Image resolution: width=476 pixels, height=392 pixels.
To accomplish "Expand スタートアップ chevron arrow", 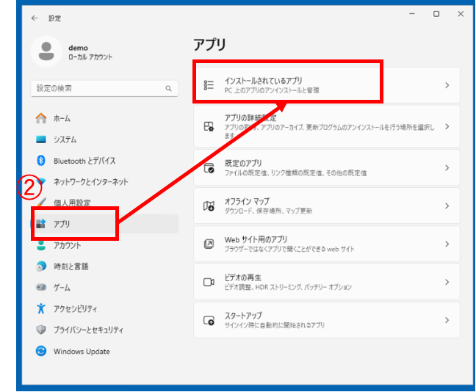I will pos(447,320).
